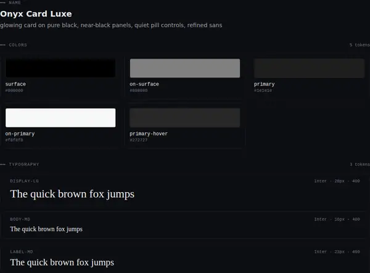Click the 'primary' token name

pyautogui.click(x=265, y=84)
